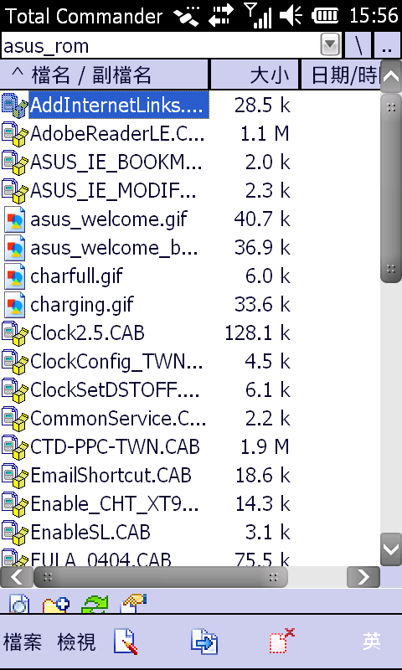The image size is (402, 670).
Task: Click the 128.1 k size value
Action: click(258, 332)
